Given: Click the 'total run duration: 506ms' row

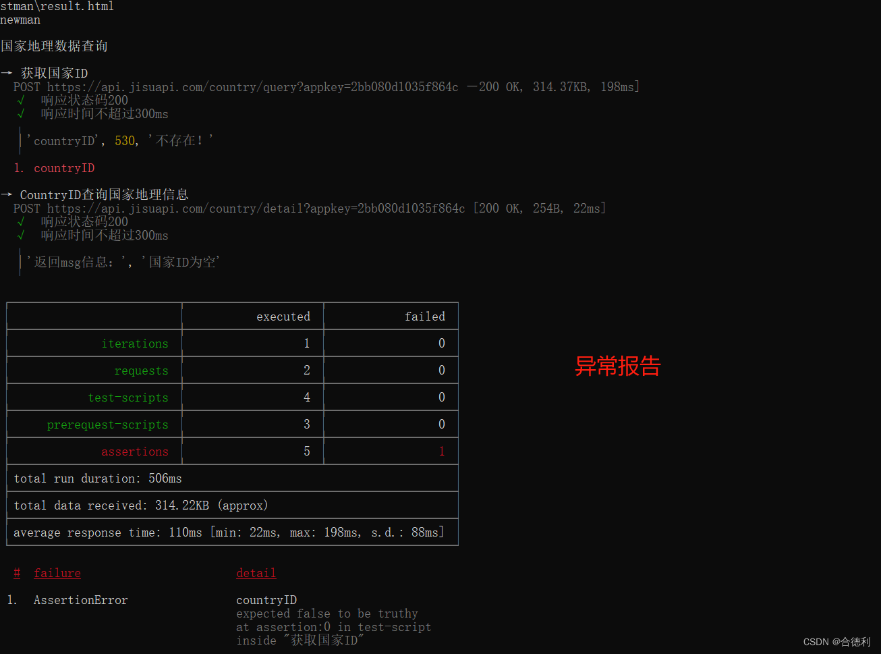Looking at the screenshot, I should point(233,479).
